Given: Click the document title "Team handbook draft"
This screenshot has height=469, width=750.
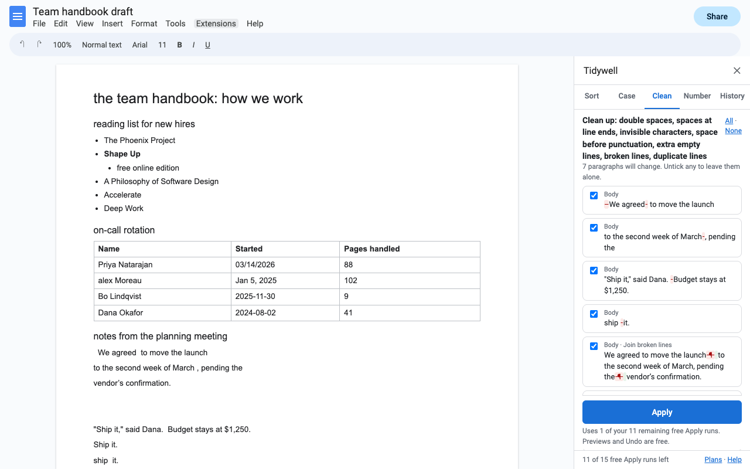Looking at the screenshot, I should [83, 11].
